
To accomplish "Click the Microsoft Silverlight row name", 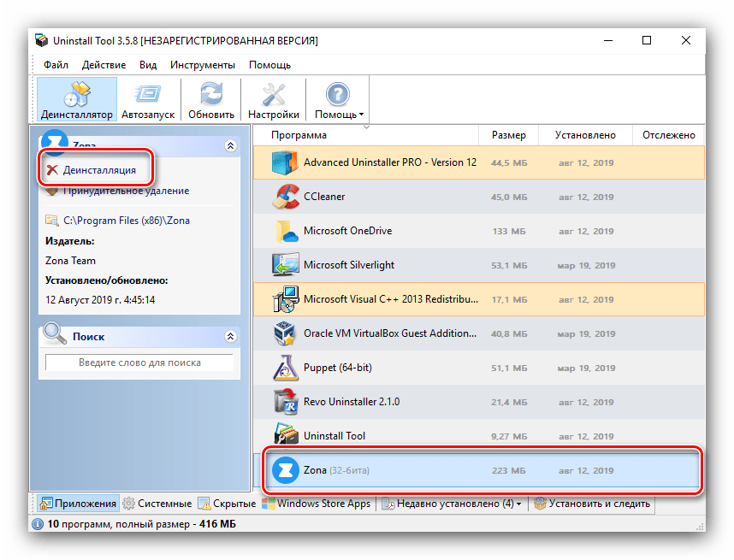I will (x=349, y=265).
